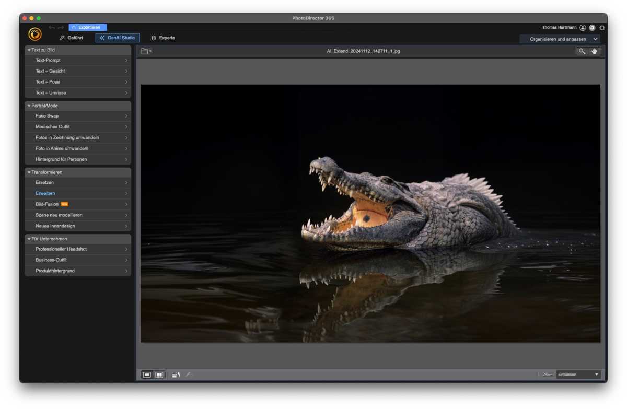Open the Organisieren und anpassen dropdown
This screenshot has width=627, height=409.
[560, 39]
